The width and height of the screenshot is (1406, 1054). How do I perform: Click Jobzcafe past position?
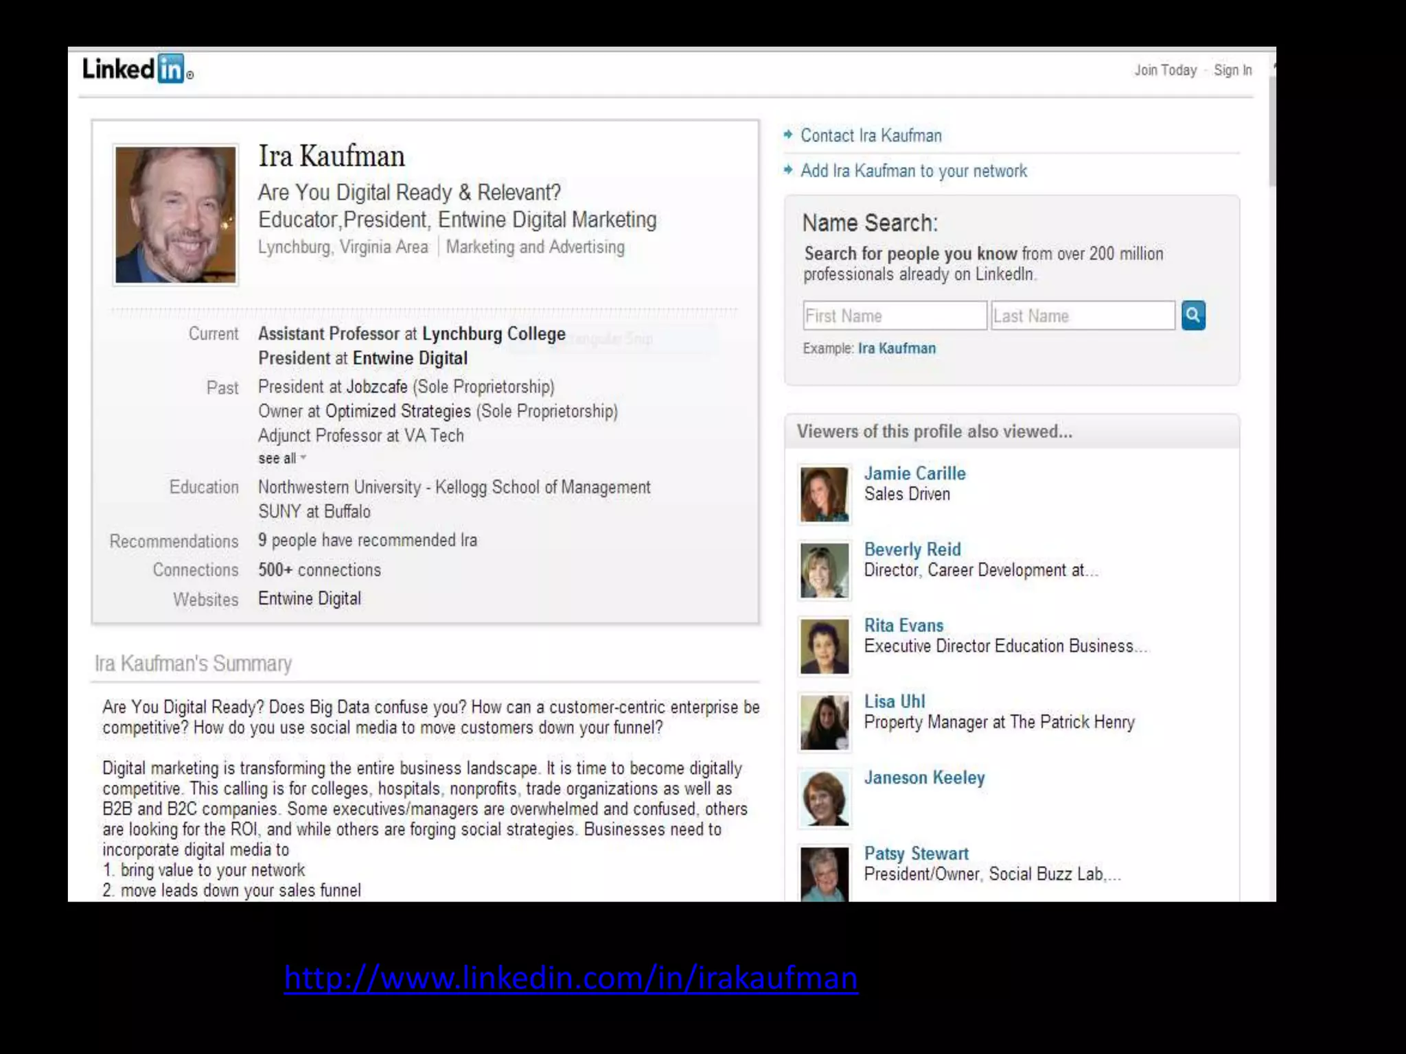(x=376, y=387)
